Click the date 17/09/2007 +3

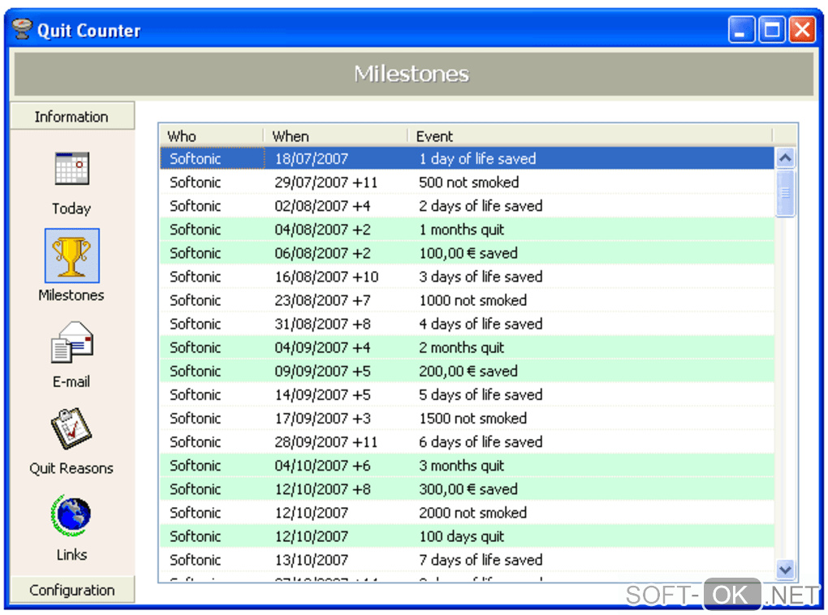(322, 418)
